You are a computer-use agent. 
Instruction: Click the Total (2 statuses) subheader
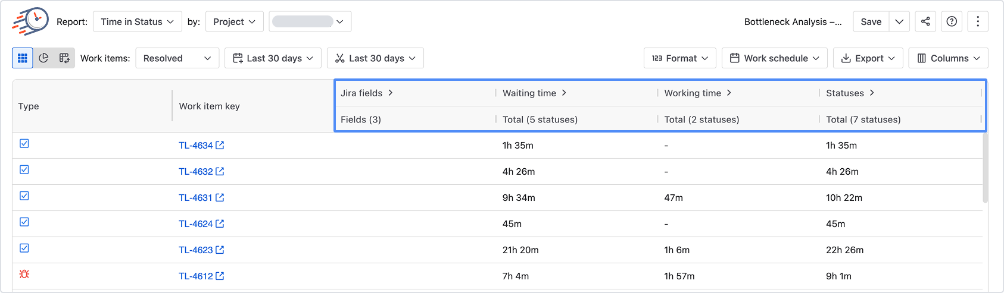(x=701, y=119)
